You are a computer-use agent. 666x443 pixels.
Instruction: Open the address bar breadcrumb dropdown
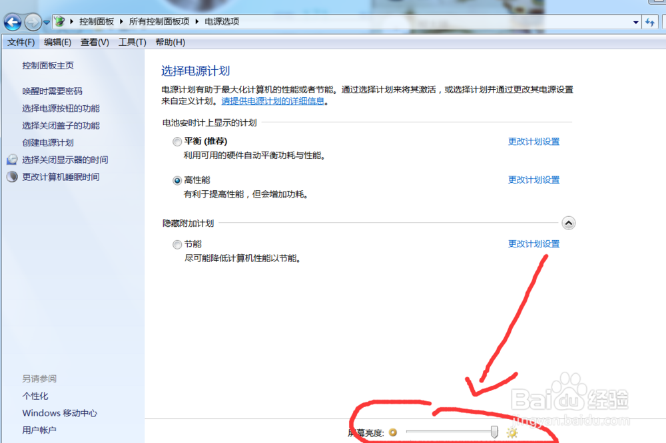click(x=635, y=22)
